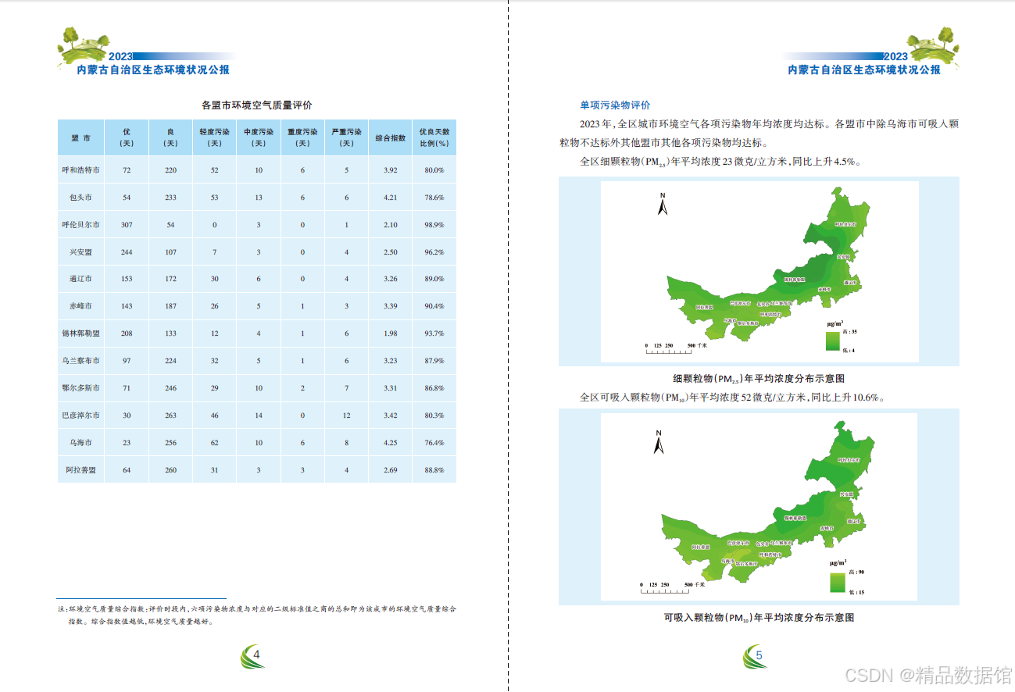Click the tree landscape logo on right page header

[x=933, y=45]
